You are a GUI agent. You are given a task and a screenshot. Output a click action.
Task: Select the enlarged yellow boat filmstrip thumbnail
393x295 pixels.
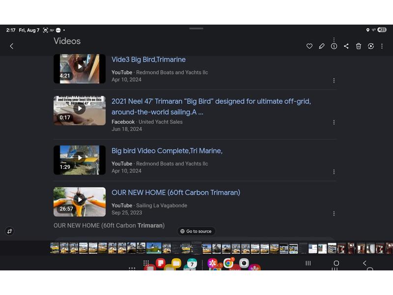[x=154, y=248]
